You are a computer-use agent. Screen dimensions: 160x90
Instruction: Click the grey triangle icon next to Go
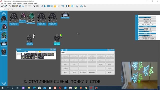[85, 6]
